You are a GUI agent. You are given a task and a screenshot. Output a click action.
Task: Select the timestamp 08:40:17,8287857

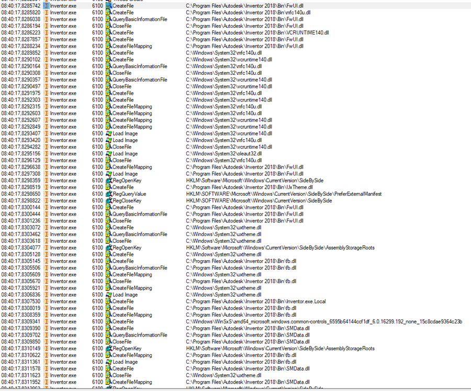[21, 39]
